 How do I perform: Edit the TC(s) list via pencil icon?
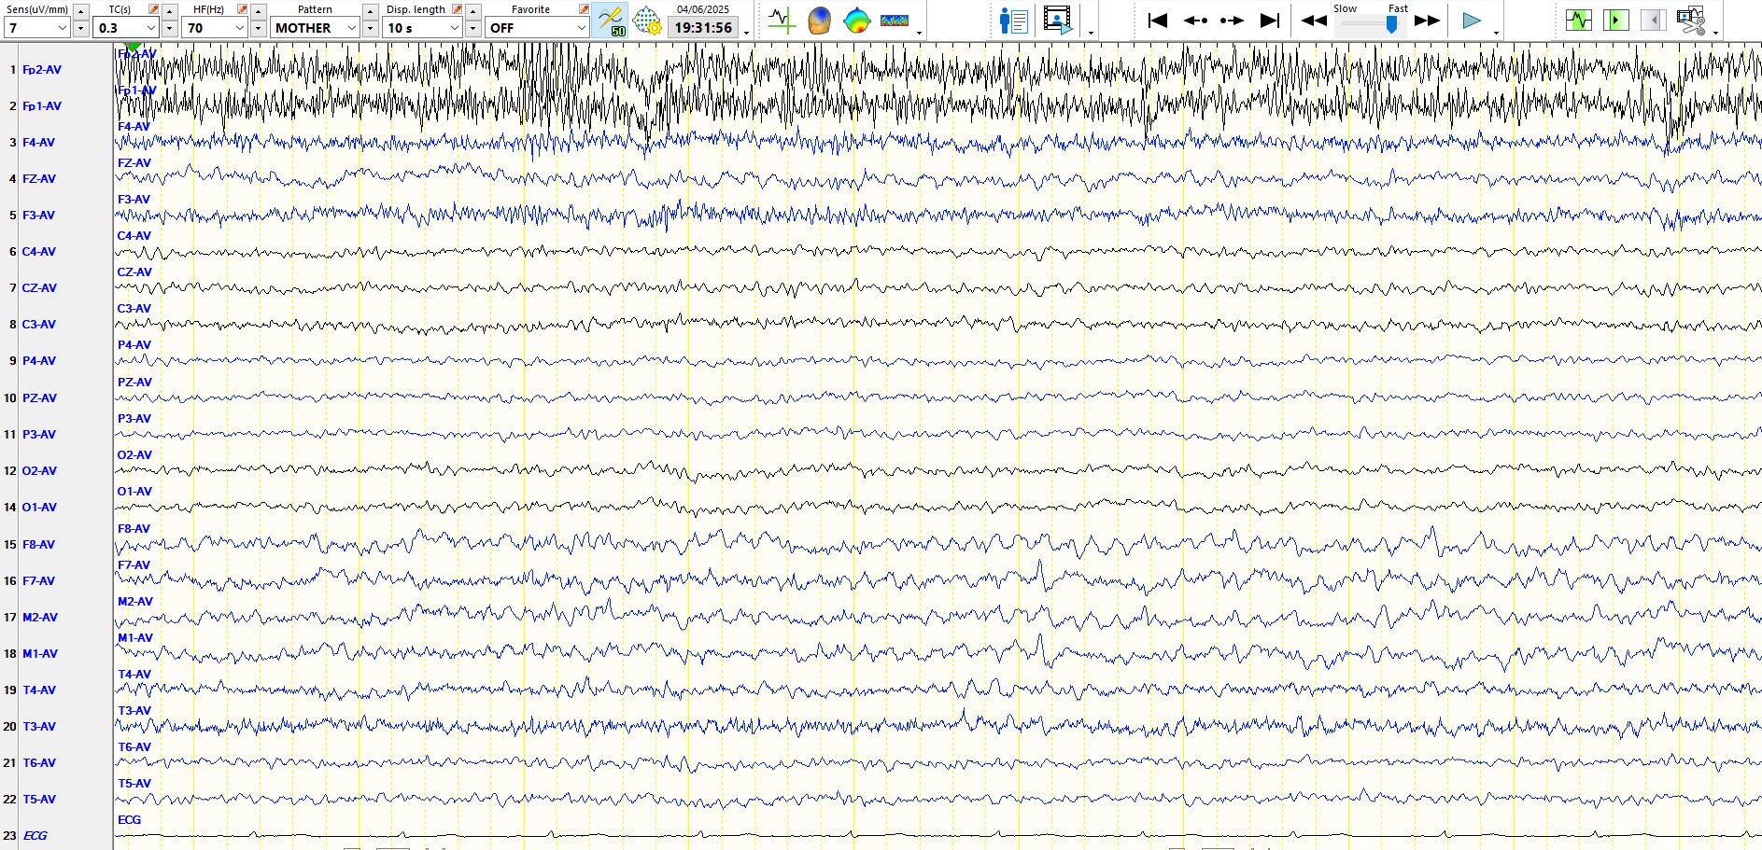click(x=154, y=9)
